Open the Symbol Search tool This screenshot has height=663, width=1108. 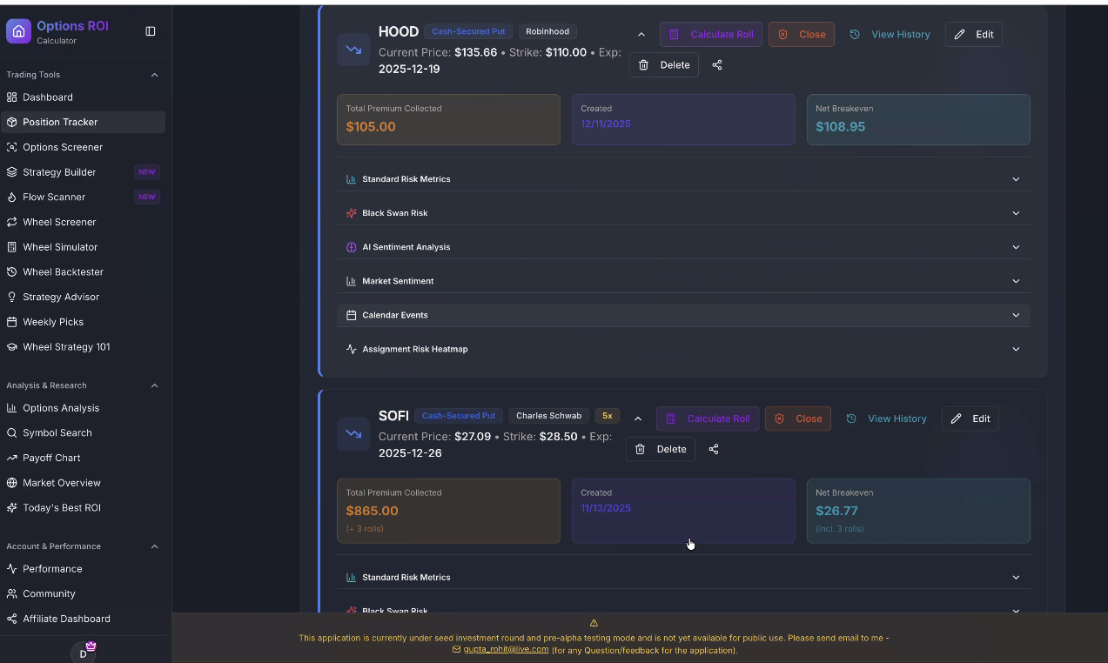click(x=57, y=432)
